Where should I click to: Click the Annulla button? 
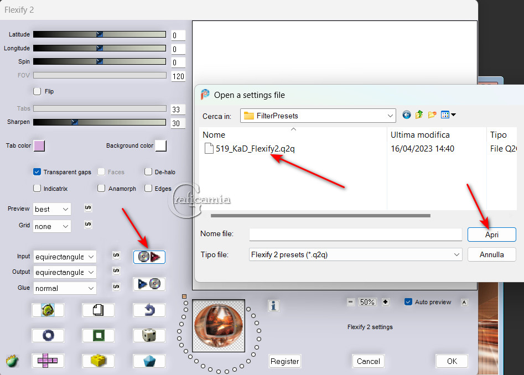(x=491, y=254)
